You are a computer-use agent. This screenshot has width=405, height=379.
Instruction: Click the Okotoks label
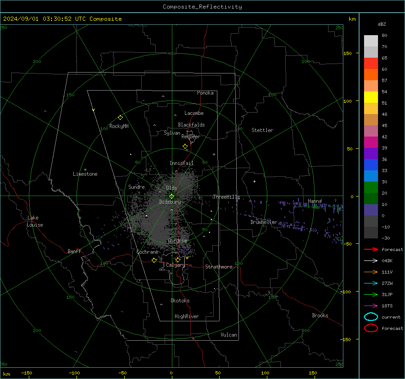pyautogui.click(x=180, y=300)
